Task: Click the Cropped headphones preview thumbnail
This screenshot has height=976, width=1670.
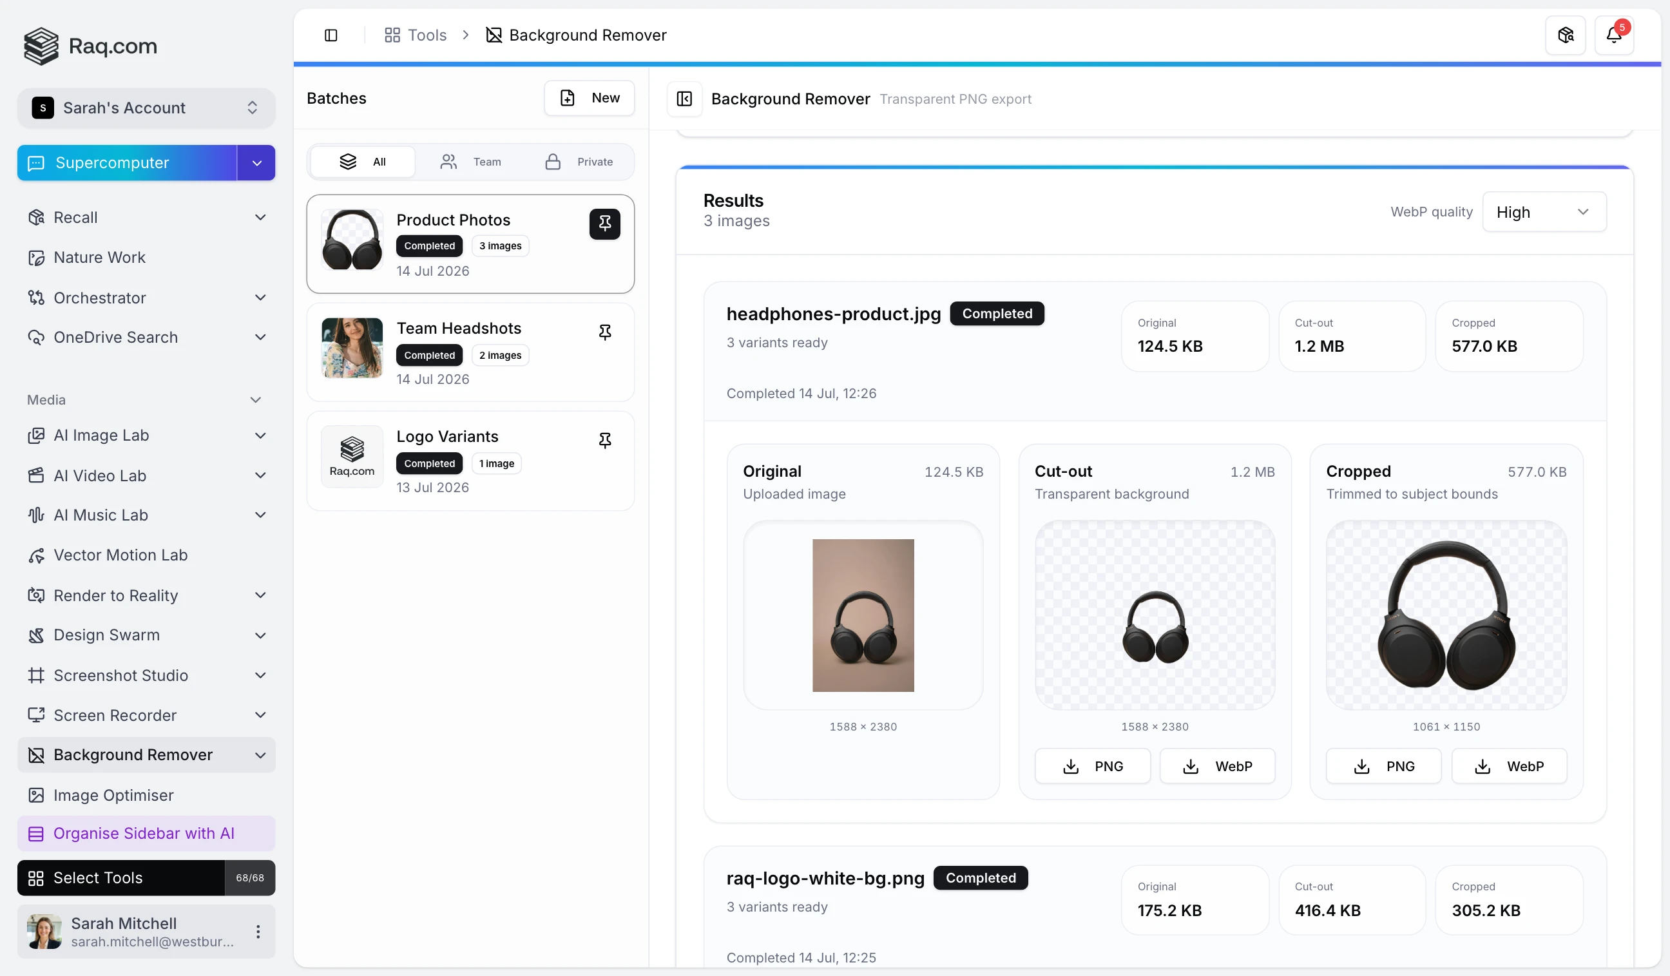Action: tap(1446, 615)
